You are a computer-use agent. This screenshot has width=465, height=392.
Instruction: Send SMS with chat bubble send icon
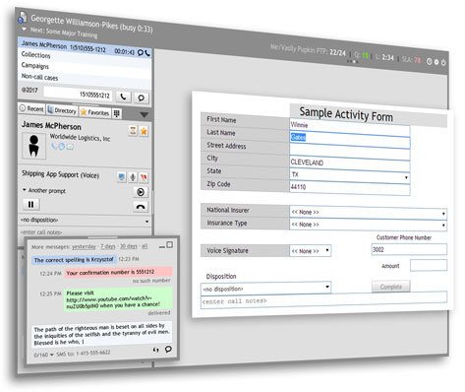168,349
